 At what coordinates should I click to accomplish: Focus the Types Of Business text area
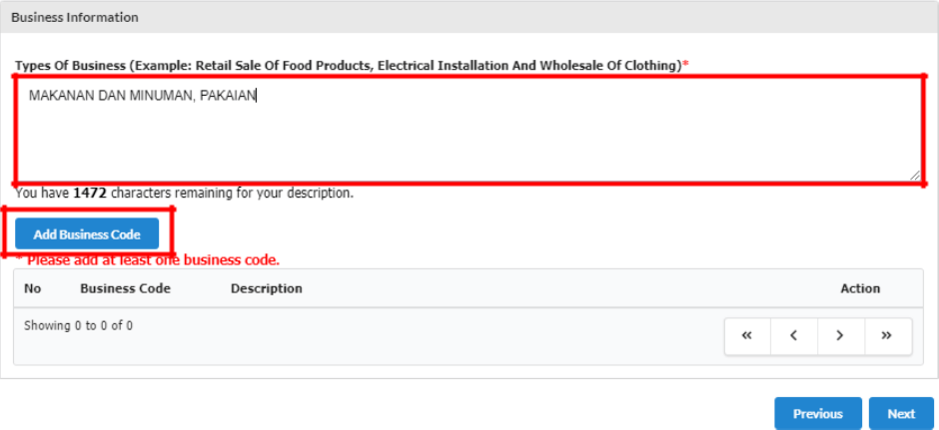[469, 140]
